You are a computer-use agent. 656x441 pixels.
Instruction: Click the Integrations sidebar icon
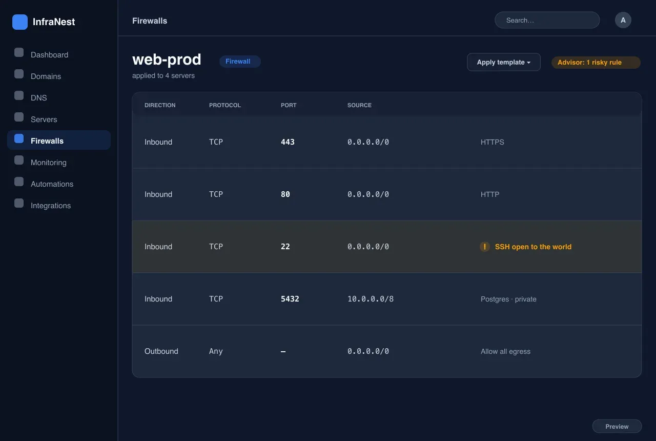pos(19,203)
